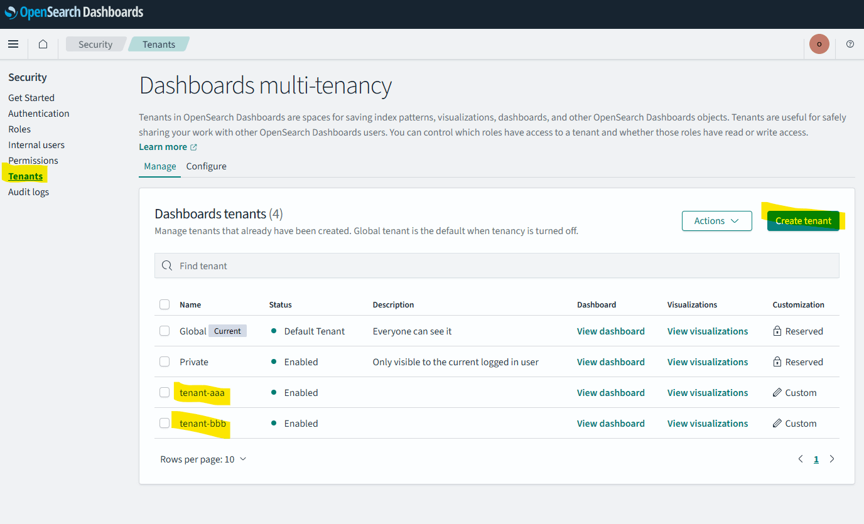
Task: Open the Actions dropdown
Action: pyautogui.click(x=716, y=221)
